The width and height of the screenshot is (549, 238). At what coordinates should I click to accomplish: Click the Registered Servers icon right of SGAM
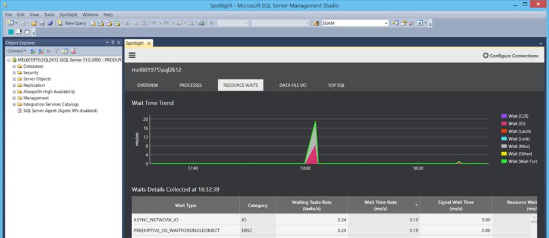tap(396, 23)
